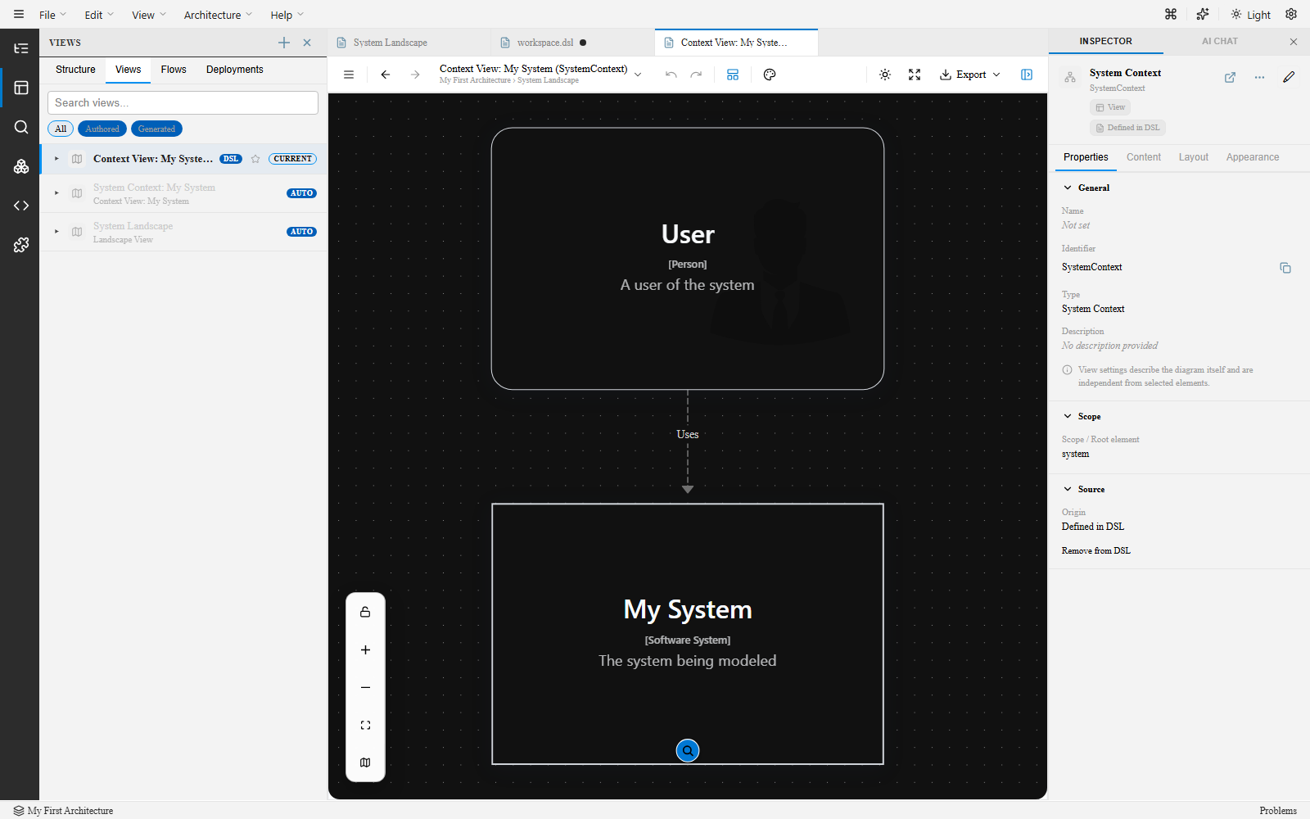Screen dimensions: 1310x819
Task: Open the Views layout icon in sidebar
Action: pos(21,88)
